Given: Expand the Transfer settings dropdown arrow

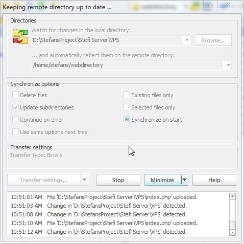Looking at the screenshot, I should pyautogui.click(x=84, y=180).
